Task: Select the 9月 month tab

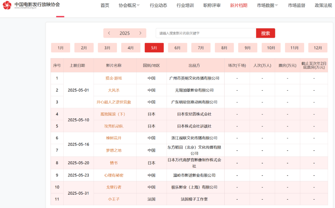Action: 248,48
